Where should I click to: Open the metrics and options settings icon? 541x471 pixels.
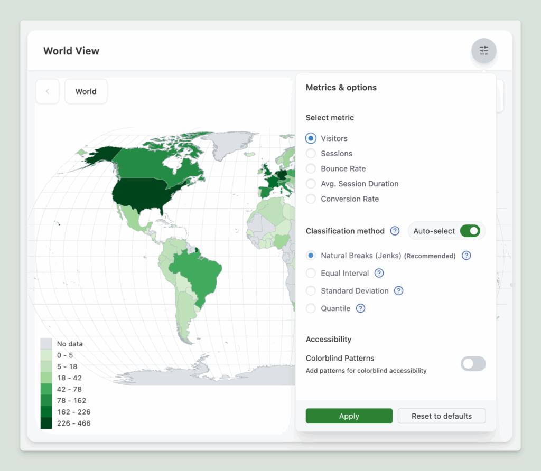tap(483, 51)
